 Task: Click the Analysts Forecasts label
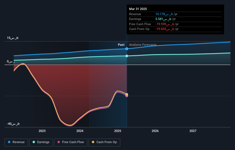(x=143, y=45)
